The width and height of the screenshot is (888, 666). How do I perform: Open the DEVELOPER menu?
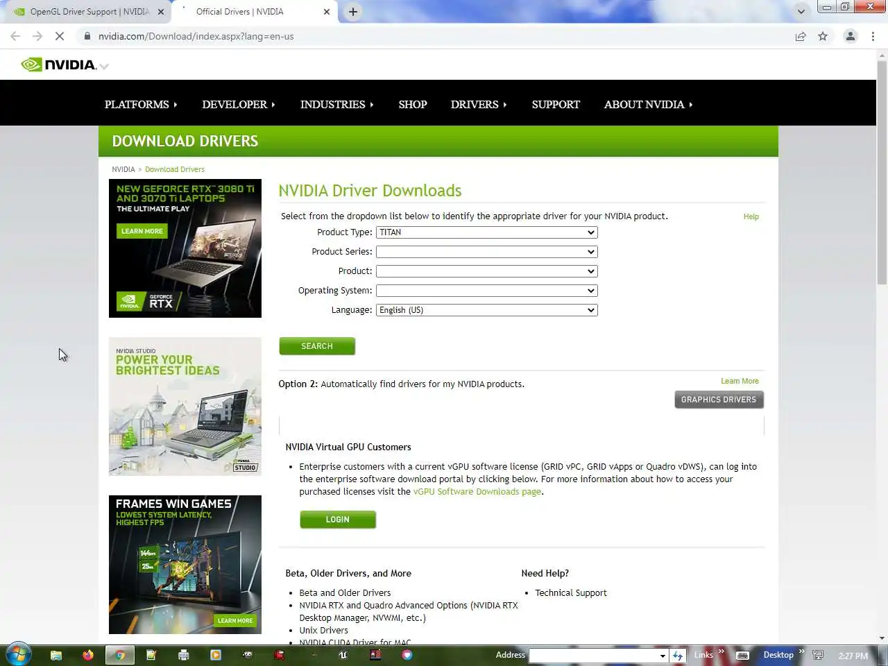[239, 104]
